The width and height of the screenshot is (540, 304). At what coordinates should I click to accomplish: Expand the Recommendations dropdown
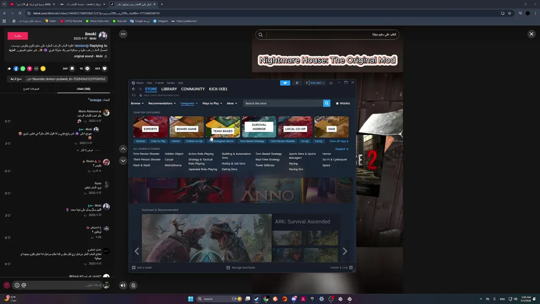click(162, 103)
